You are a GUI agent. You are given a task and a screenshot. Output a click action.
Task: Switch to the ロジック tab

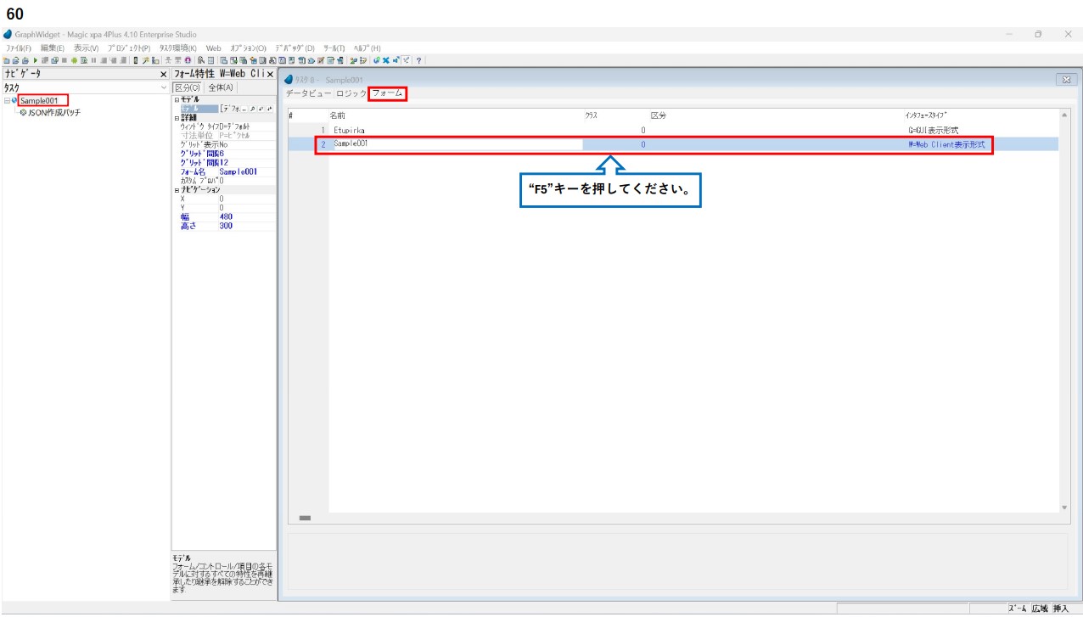[351, 93]
